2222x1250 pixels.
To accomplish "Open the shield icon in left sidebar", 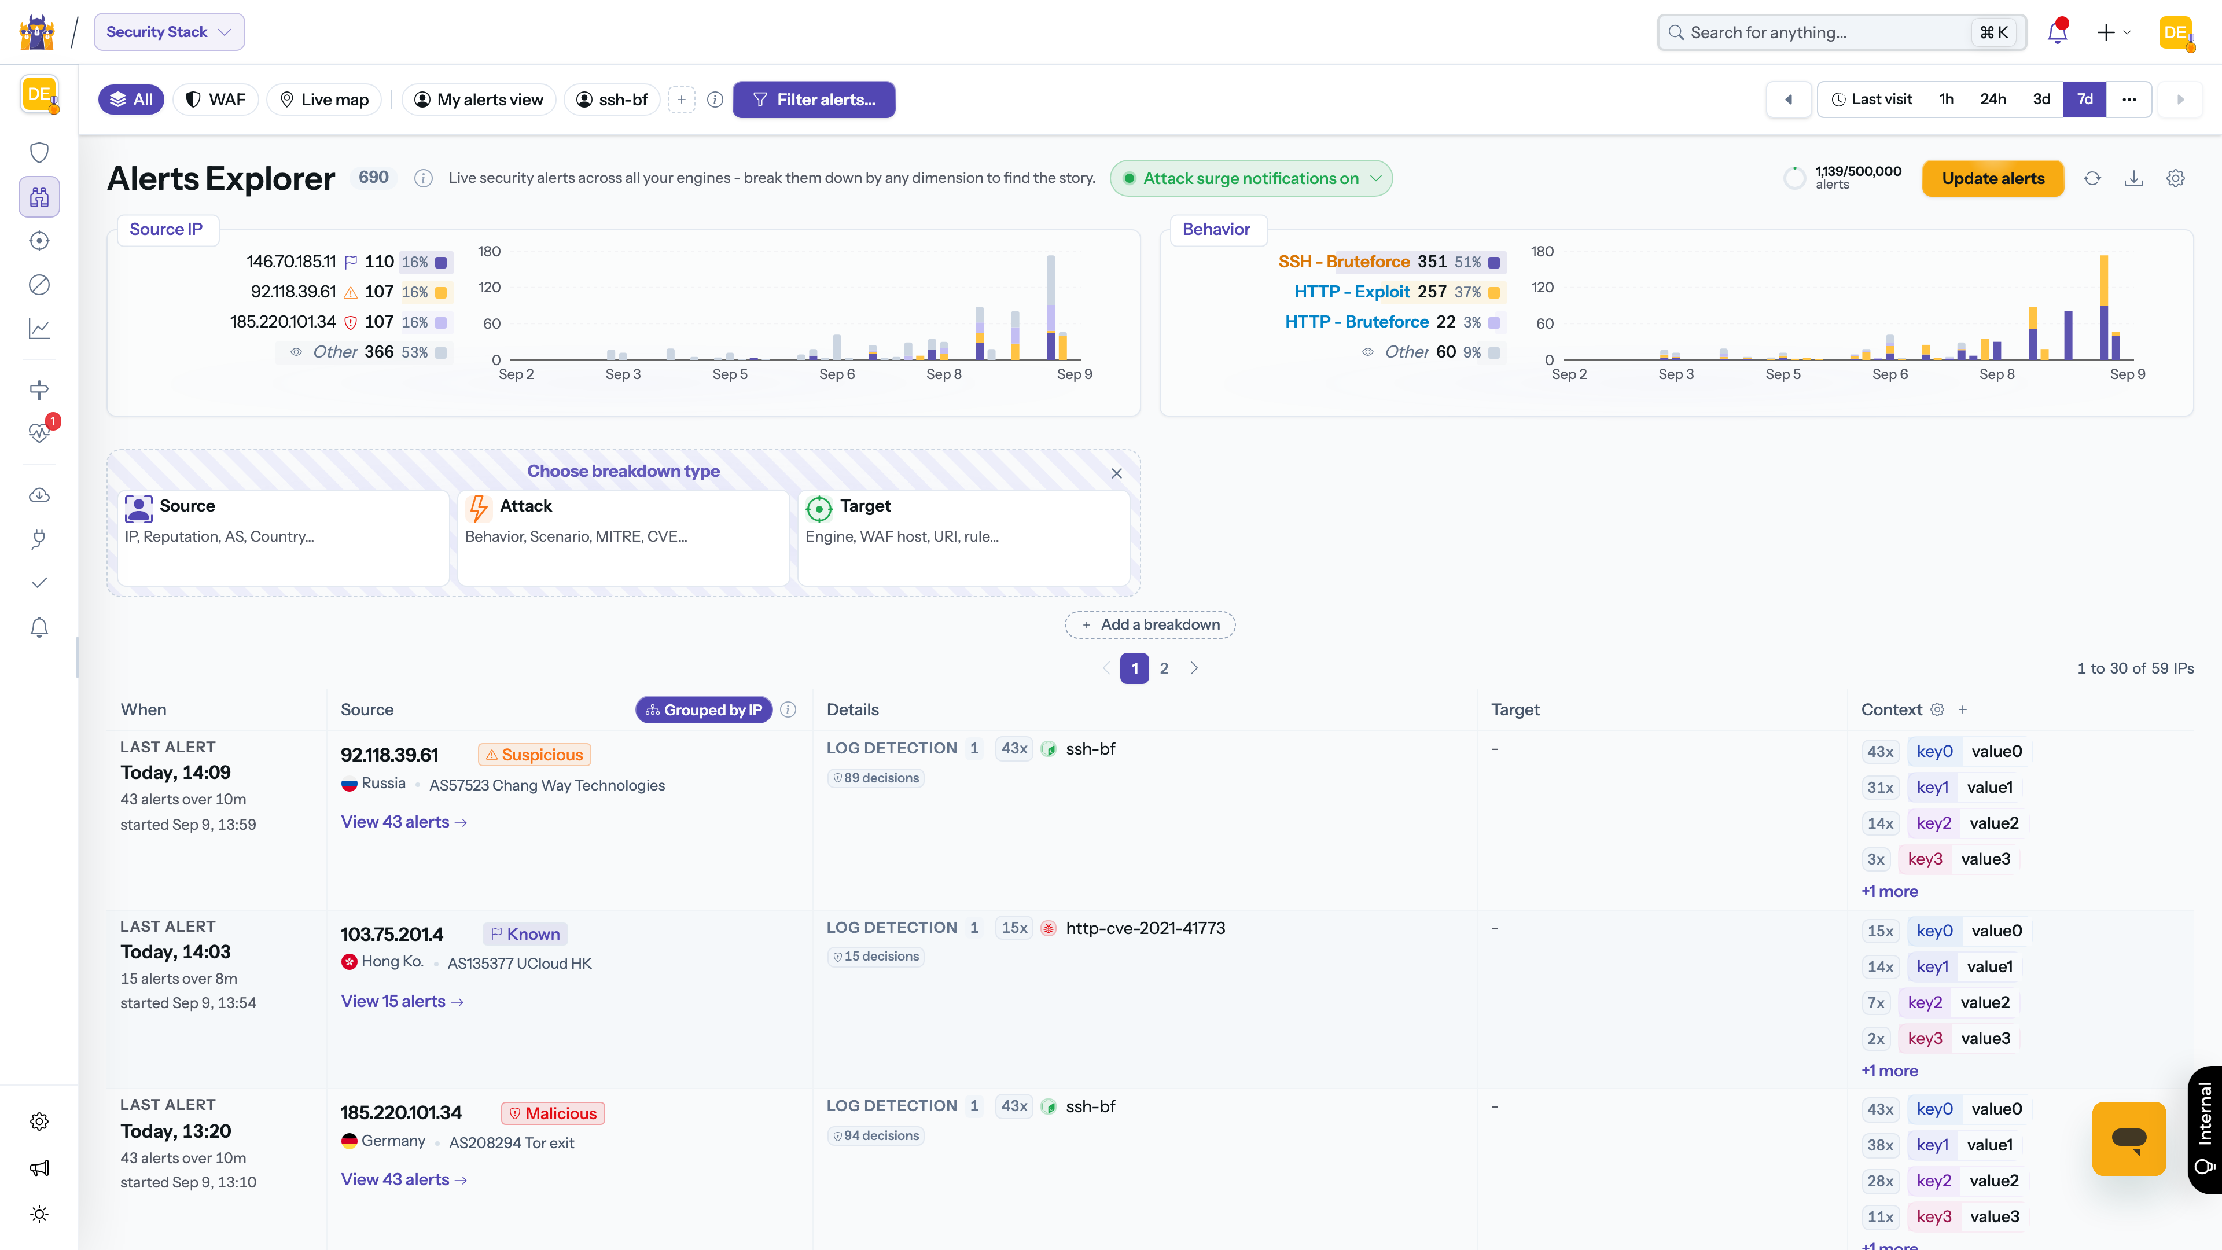I will point(39,153).
